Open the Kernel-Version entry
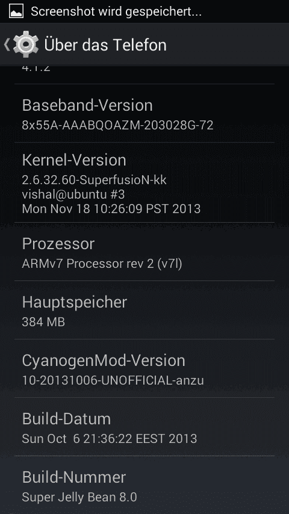The height and width of the screenshot is (514, 289). [144, 182]
